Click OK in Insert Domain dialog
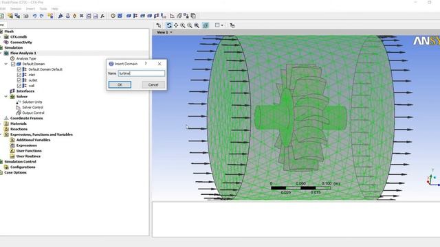 coord(120,84)
